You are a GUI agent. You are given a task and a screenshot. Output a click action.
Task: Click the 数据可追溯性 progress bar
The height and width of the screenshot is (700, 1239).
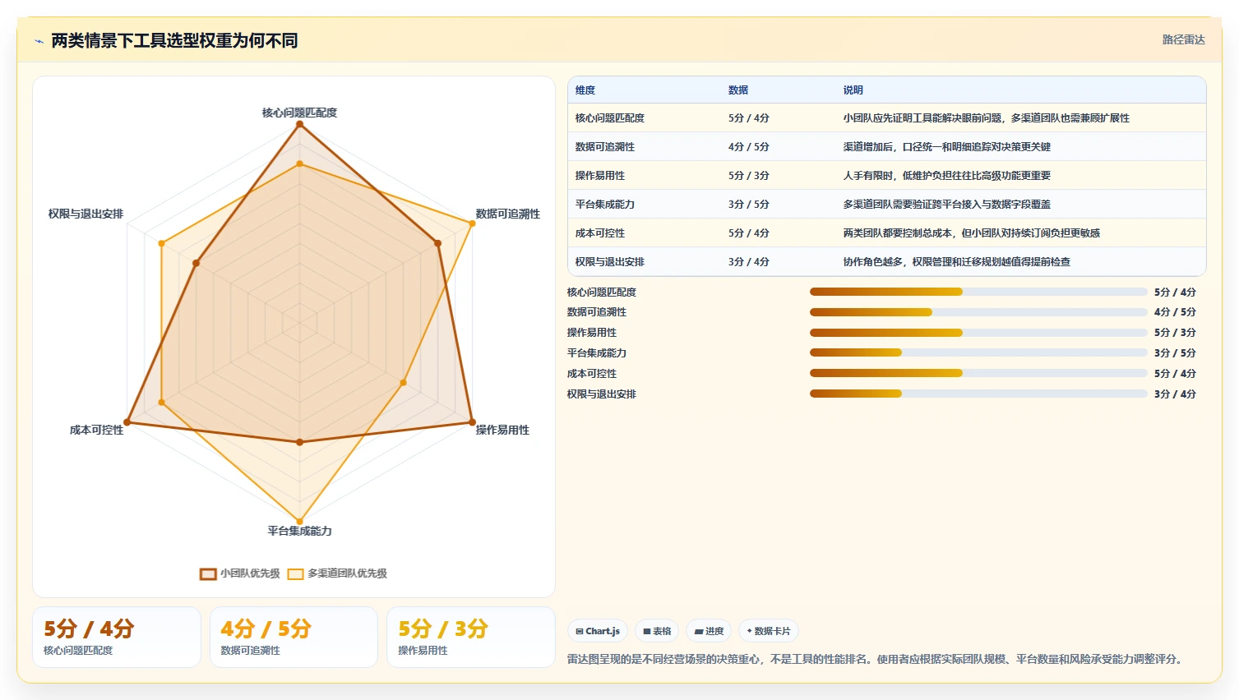978,312
